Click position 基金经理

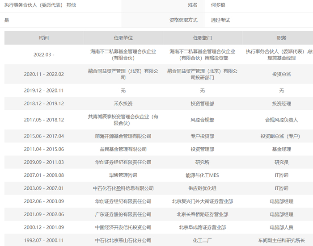pos(281,149)
